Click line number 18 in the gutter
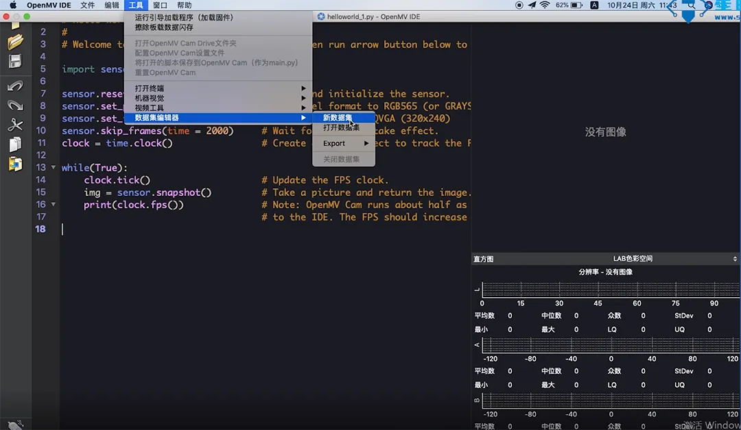 click(x=40, y=229)
